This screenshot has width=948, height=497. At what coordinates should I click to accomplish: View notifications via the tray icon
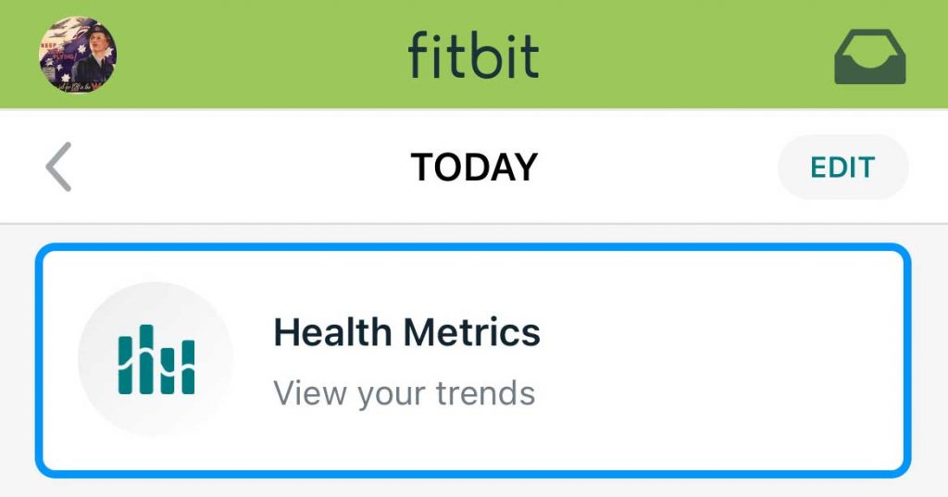tap(869, 57)
